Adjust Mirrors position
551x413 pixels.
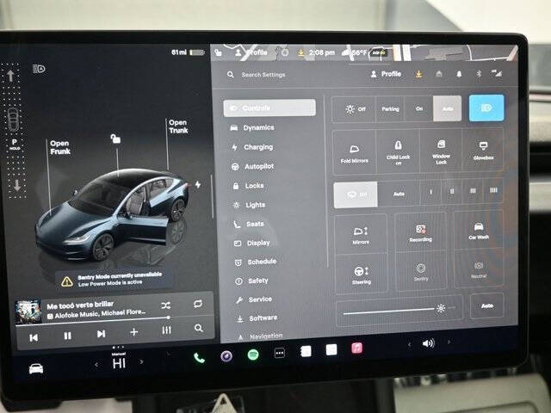(361, 235)
